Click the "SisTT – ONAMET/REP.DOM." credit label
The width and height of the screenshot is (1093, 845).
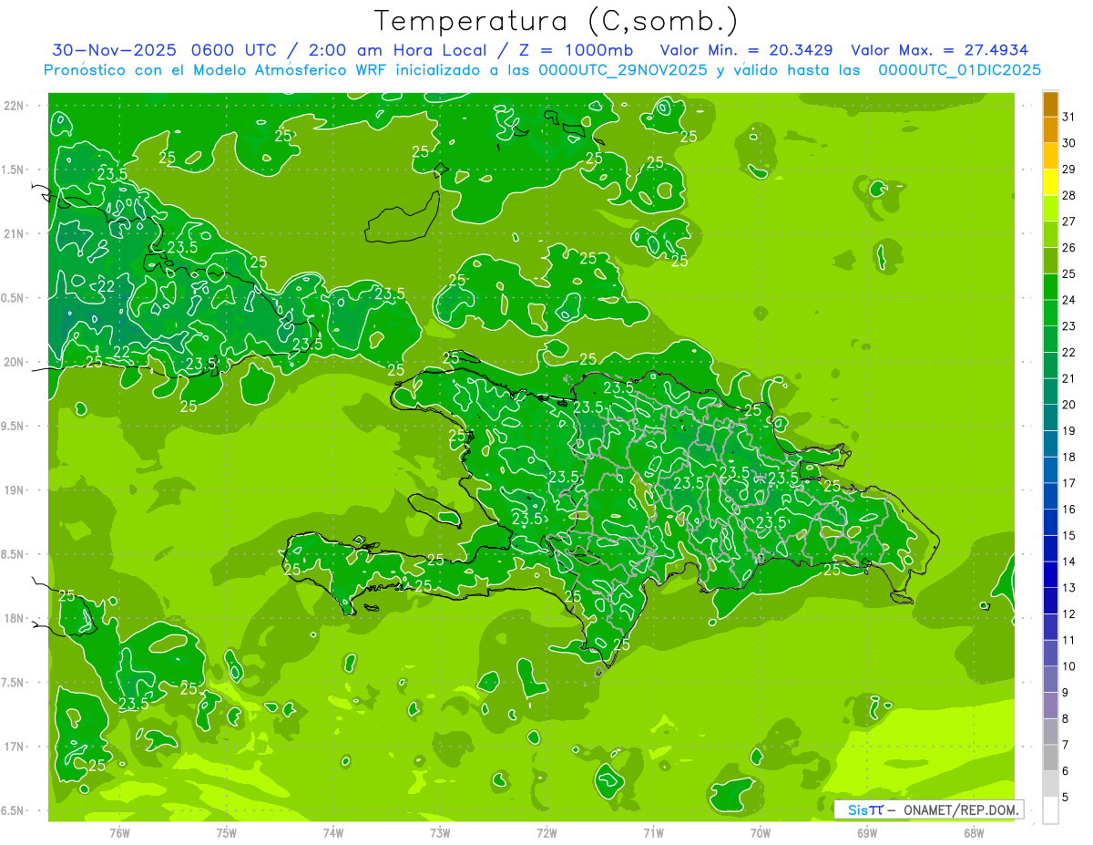(930, 809)
